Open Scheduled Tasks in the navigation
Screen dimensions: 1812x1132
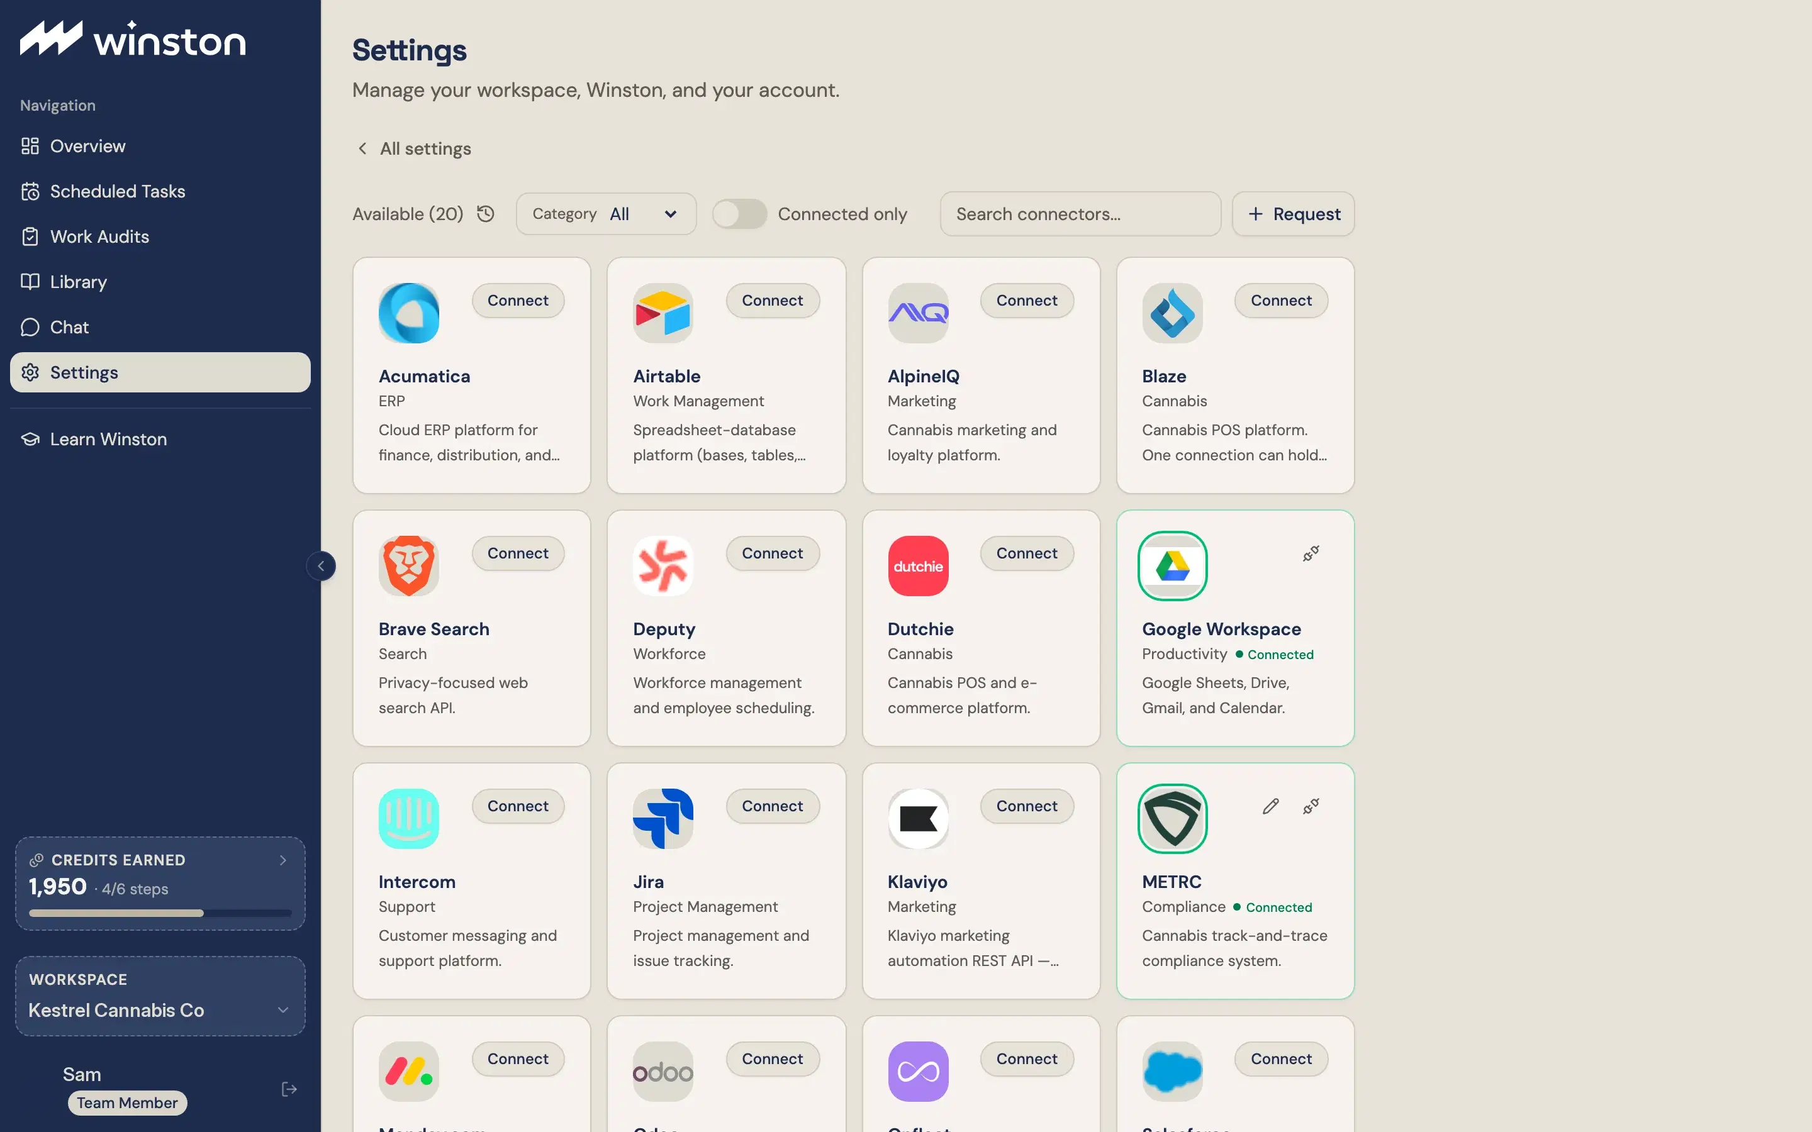coord(159,192)
